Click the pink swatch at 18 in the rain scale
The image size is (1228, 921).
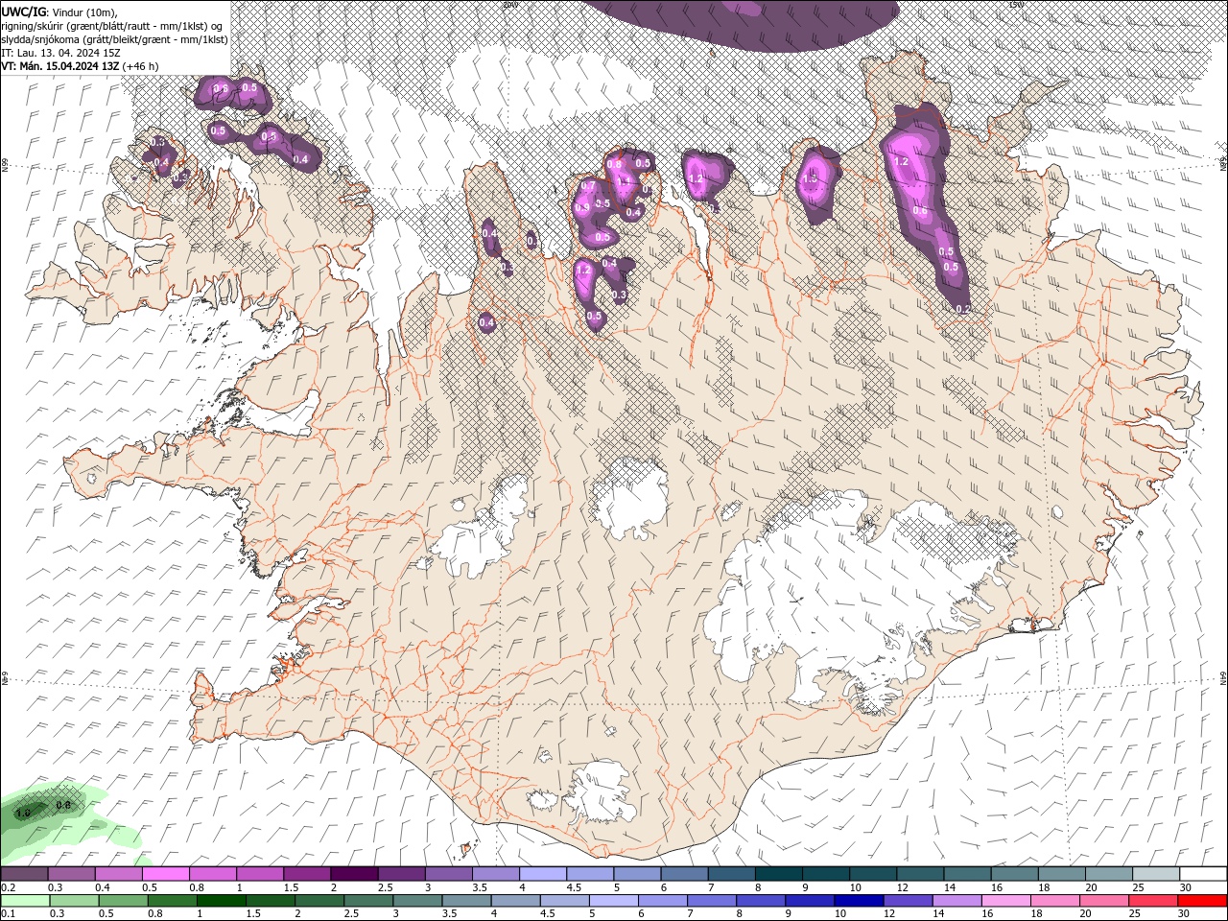click(x=1055, y=901)
